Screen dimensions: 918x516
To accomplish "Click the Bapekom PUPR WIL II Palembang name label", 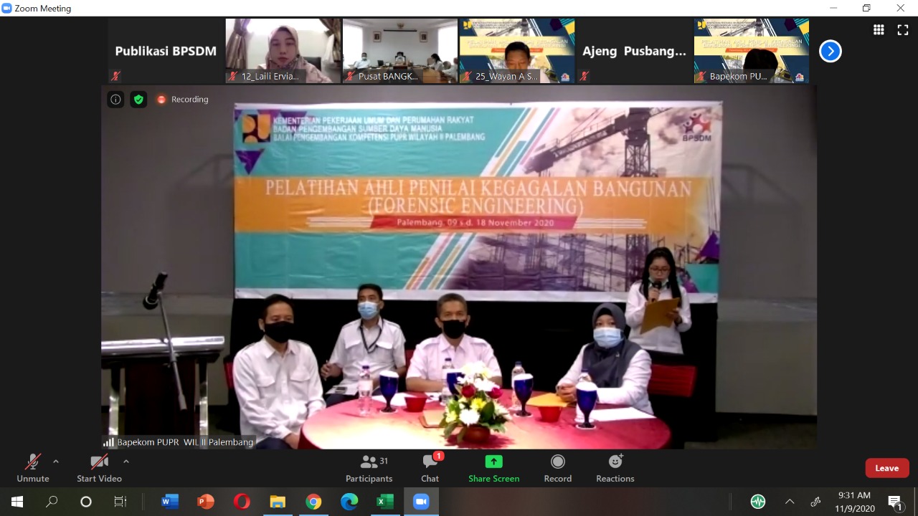I will pos(179,442).
